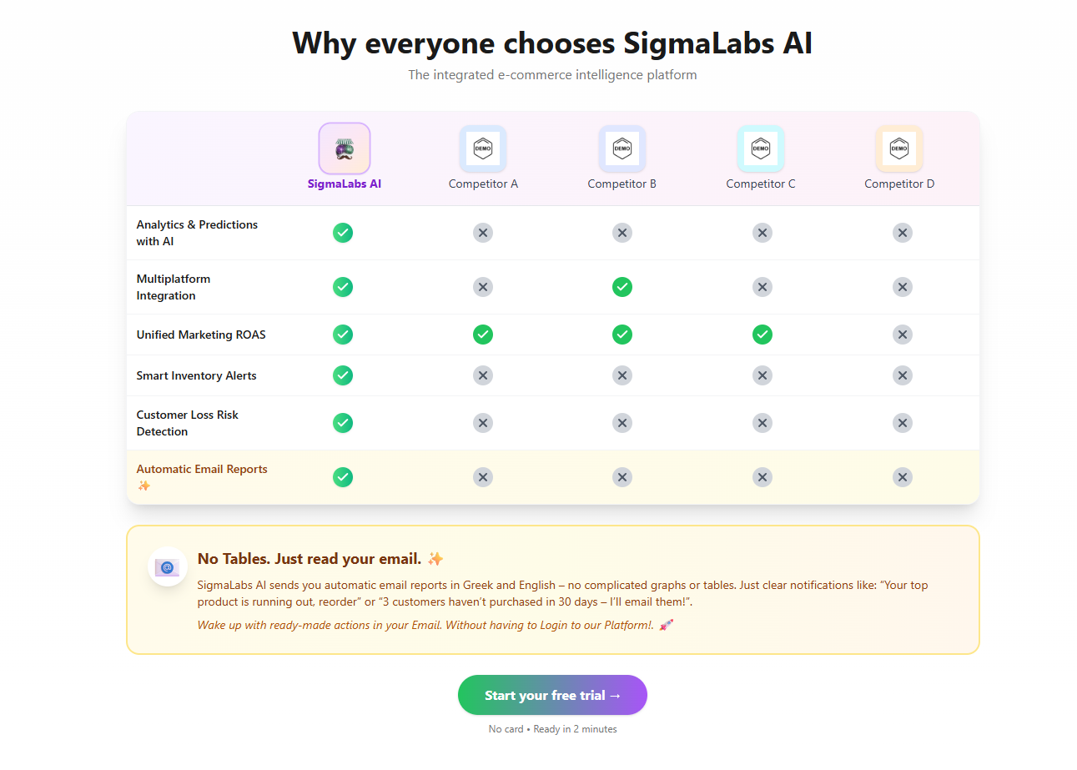
Task: Click the Competitor C demo logo
Action: point(761,148)
